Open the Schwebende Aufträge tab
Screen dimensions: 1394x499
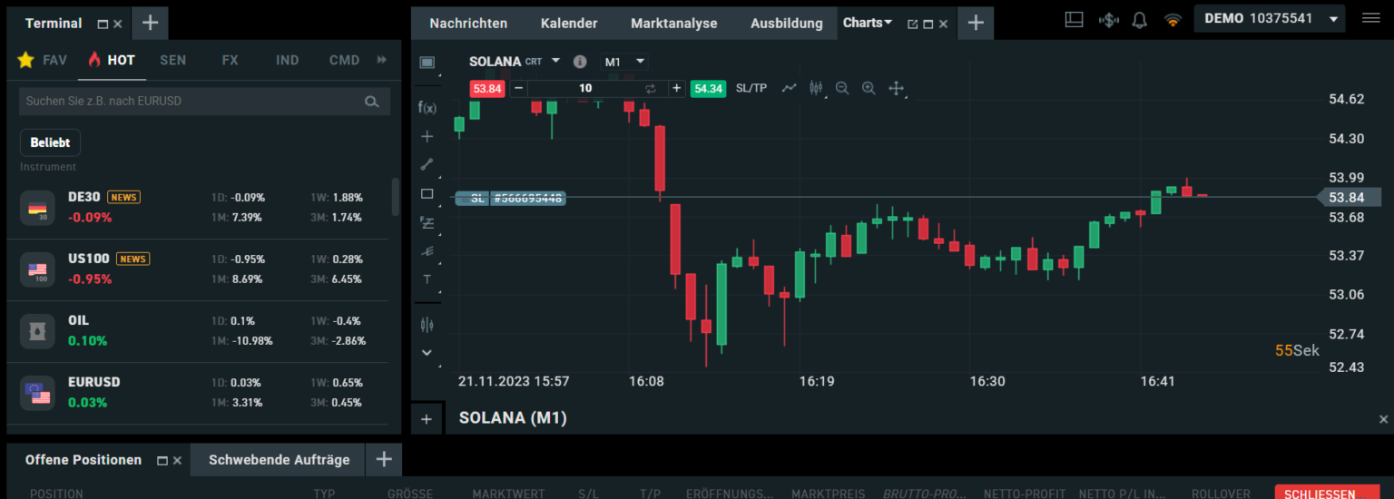coord(279,460)
